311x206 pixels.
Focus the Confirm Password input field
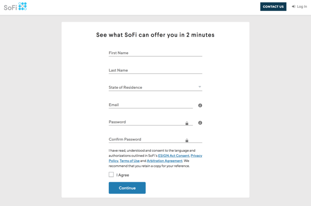click(x=155, y=139)
